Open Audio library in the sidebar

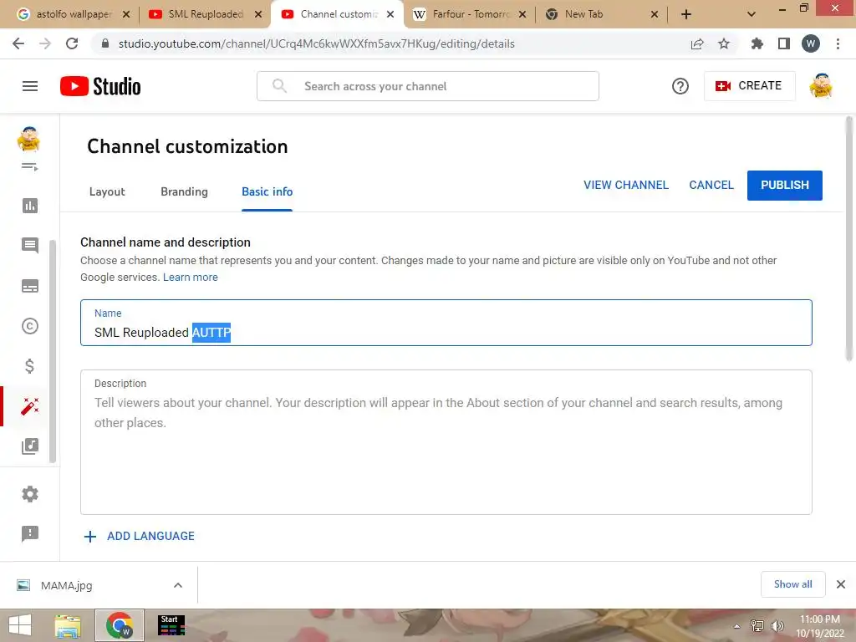pos(30,446)
